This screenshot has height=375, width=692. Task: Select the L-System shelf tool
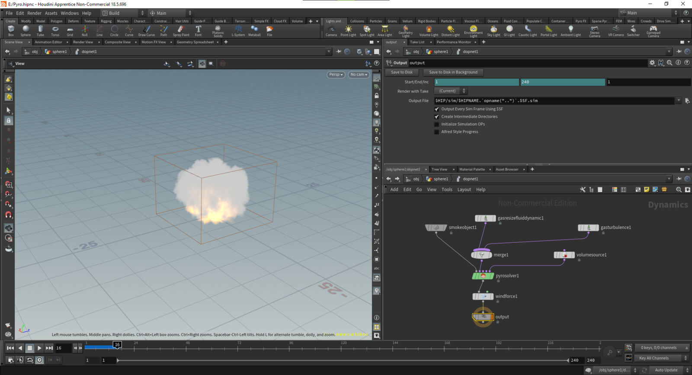click(x=238, y=31)
